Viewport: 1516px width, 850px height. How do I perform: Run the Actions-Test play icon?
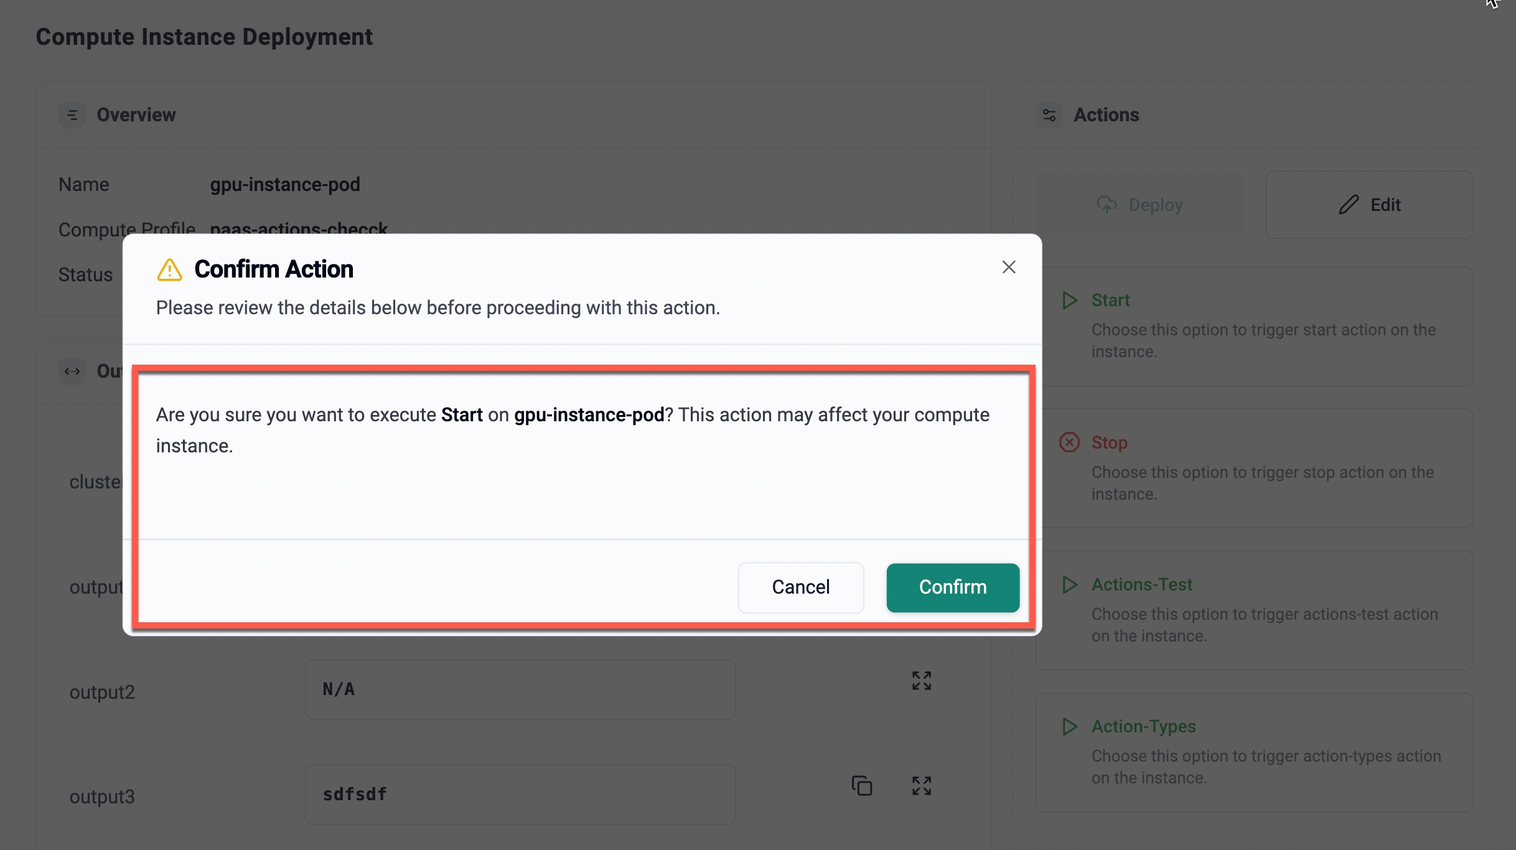(1070, 585)
